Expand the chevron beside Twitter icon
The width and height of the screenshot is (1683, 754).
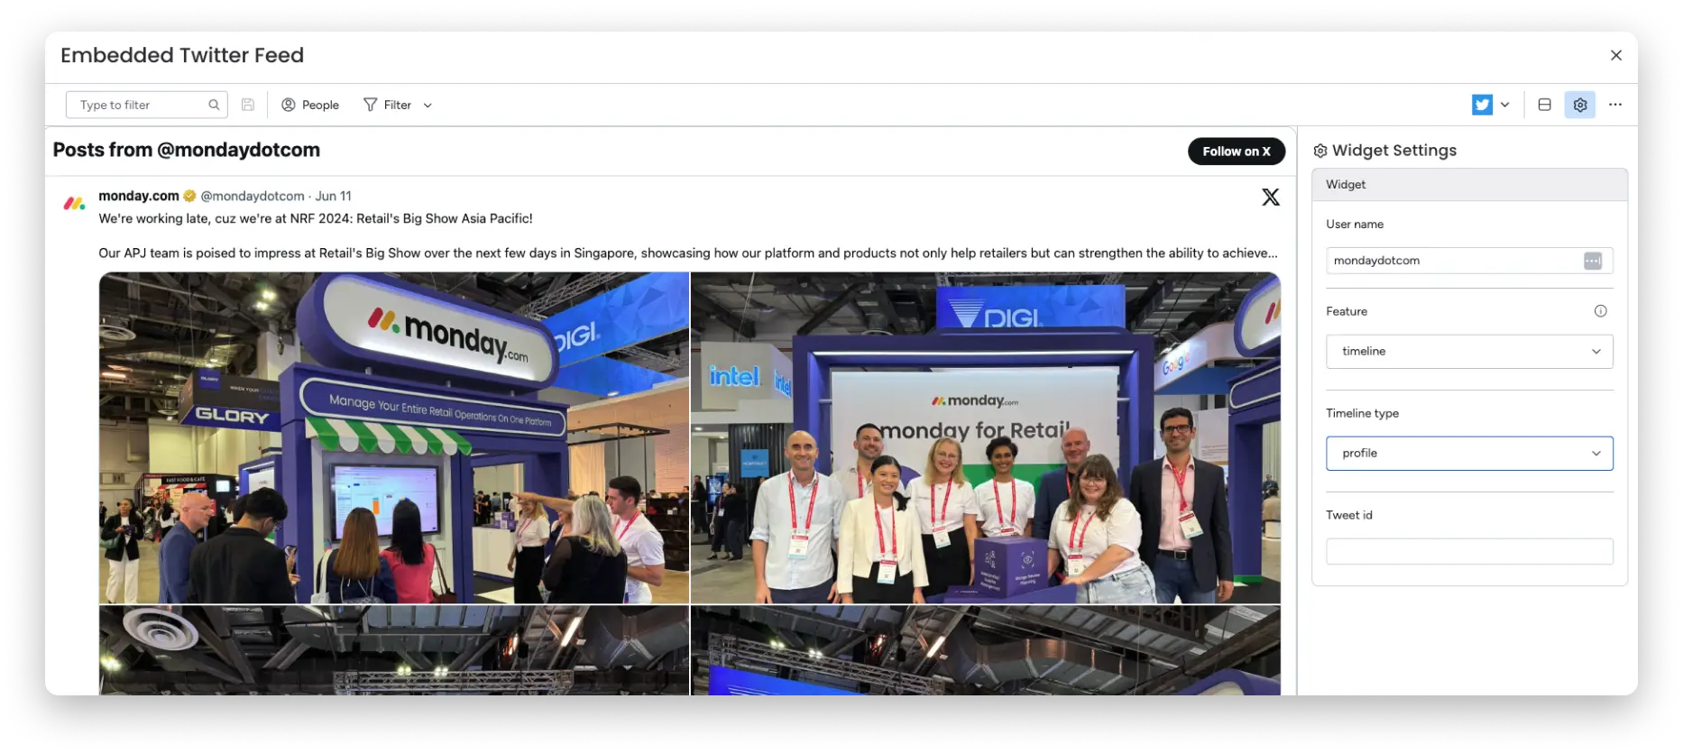pos(1504,105)
